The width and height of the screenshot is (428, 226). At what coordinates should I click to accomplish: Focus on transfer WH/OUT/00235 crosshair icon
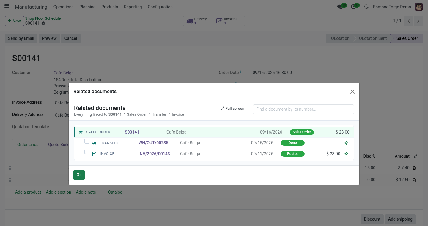point(346,143)
